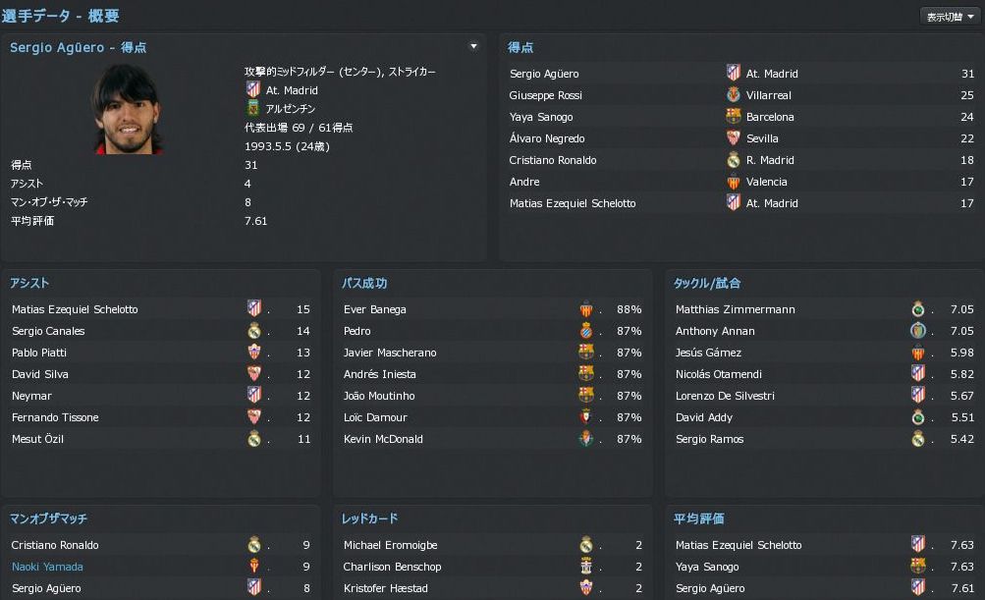
Task: Click the At. Madrid badge in the player profile
Action: (x=253, y=89)
